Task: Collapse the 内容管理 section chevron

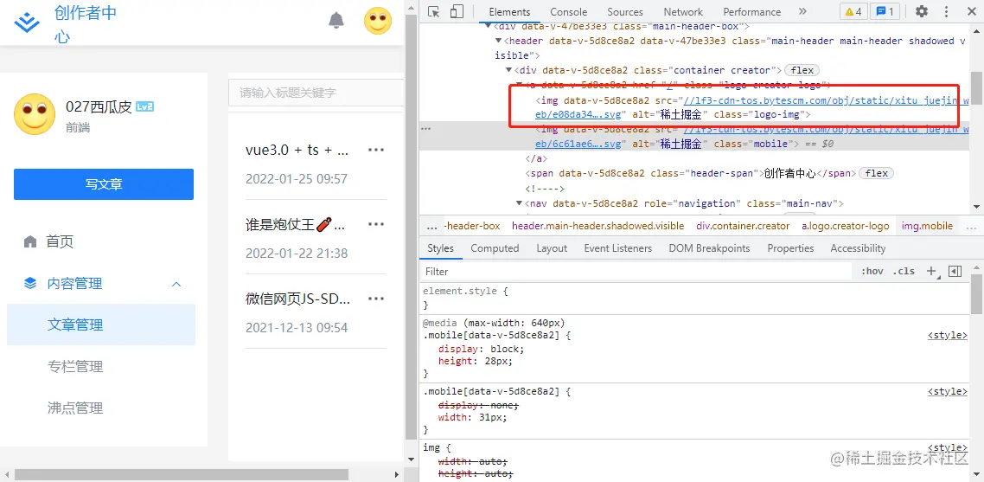Action: point(176,284)
